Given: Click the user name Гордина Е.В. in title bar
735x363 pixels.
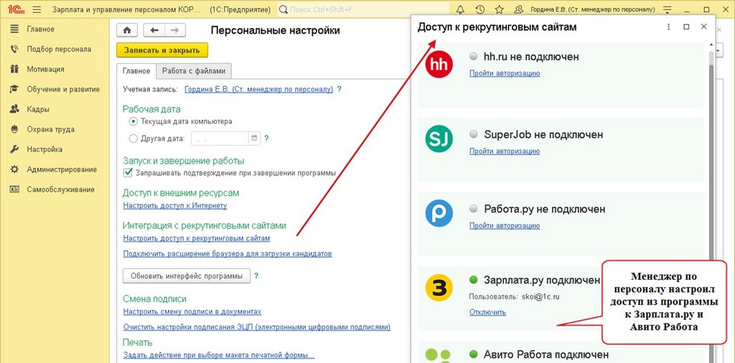Looking at the screenshot, I should pyautogui.click(x=593, y=9).
